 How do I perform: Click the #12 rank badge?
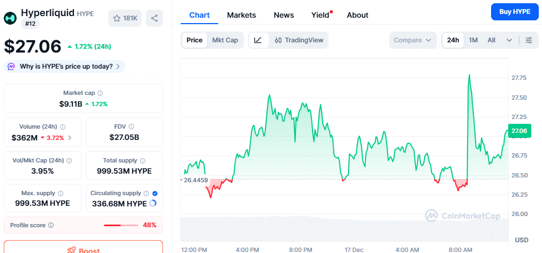click(31, 24)
